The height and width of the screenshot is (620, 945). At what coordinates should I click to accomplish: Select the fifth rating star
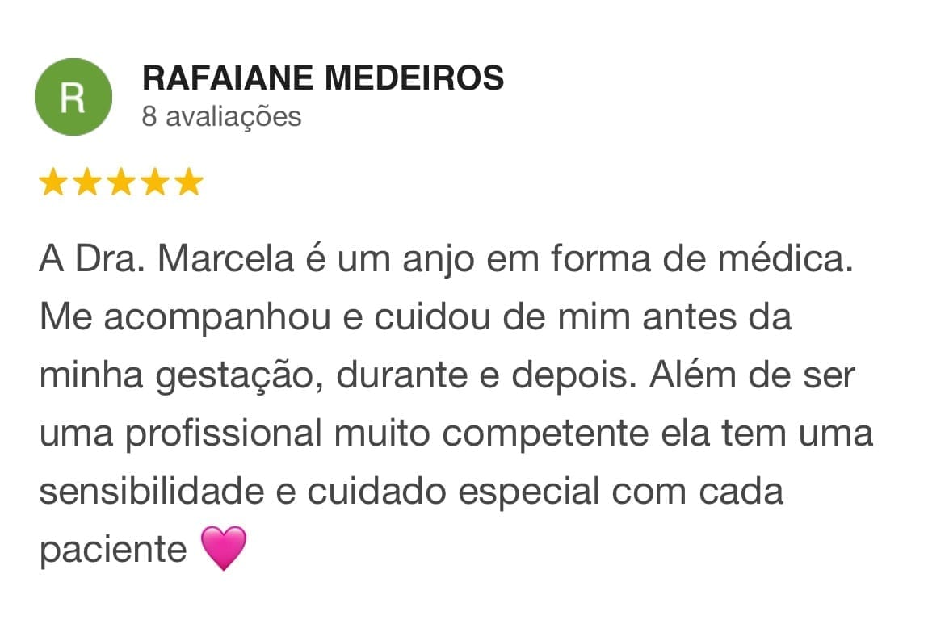pyautogui.click(x=188, y=183)
